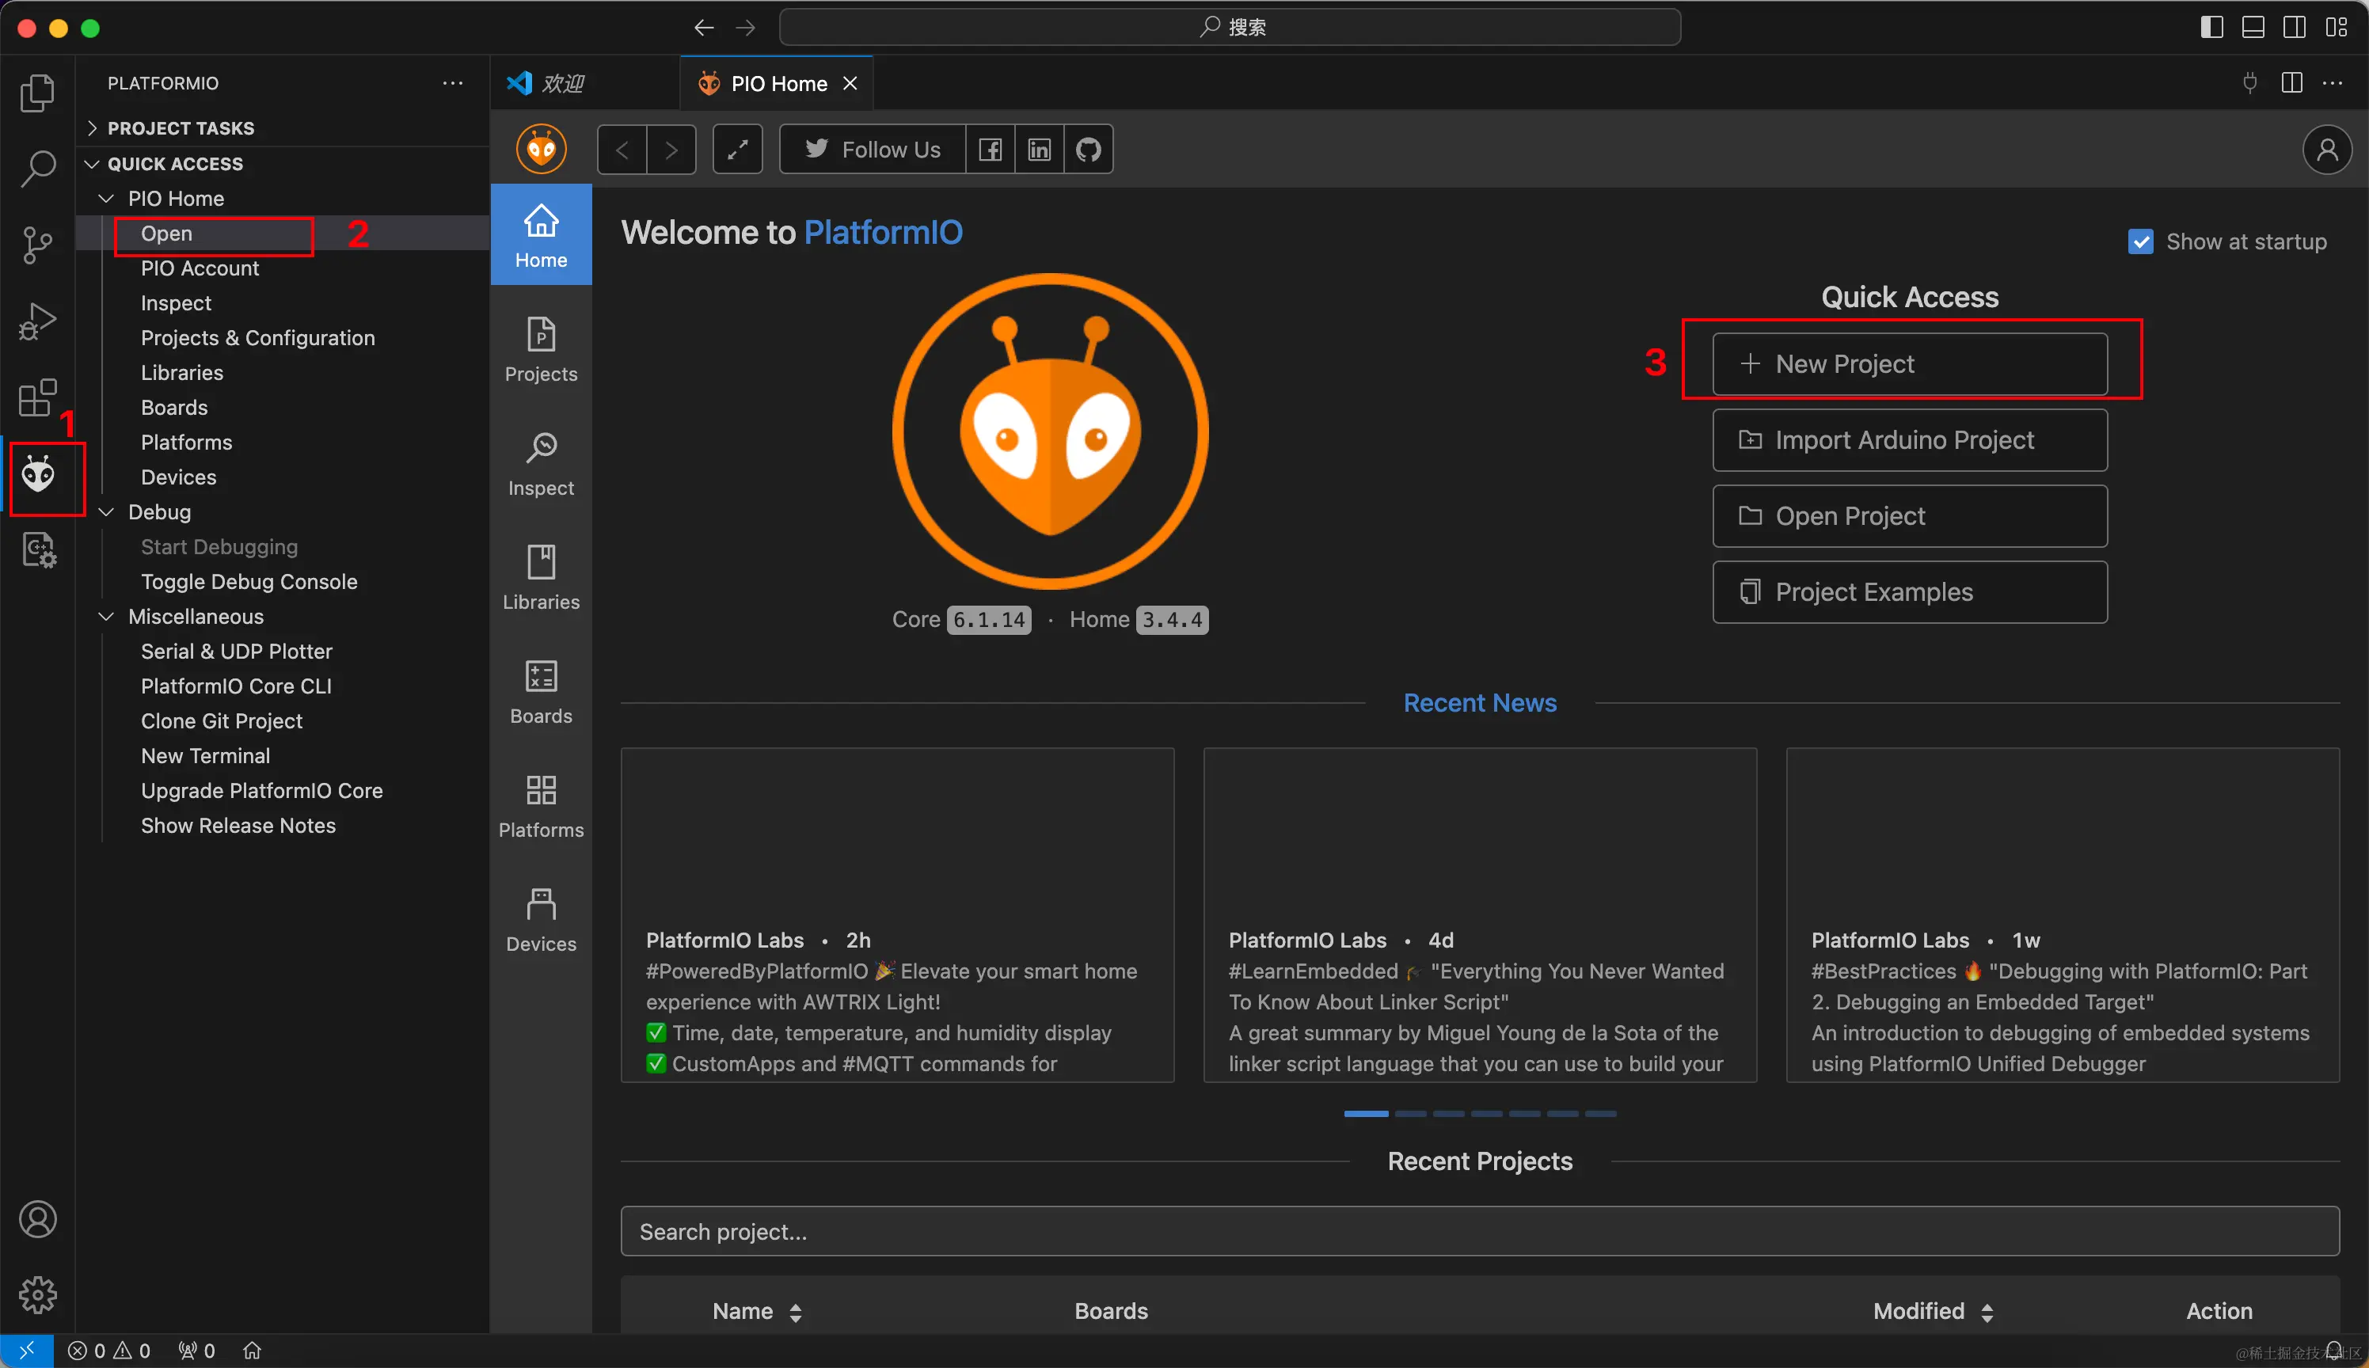
Task: Click the remote window status bar icon
Action: pyautogui.click(x=26, y=1350)
